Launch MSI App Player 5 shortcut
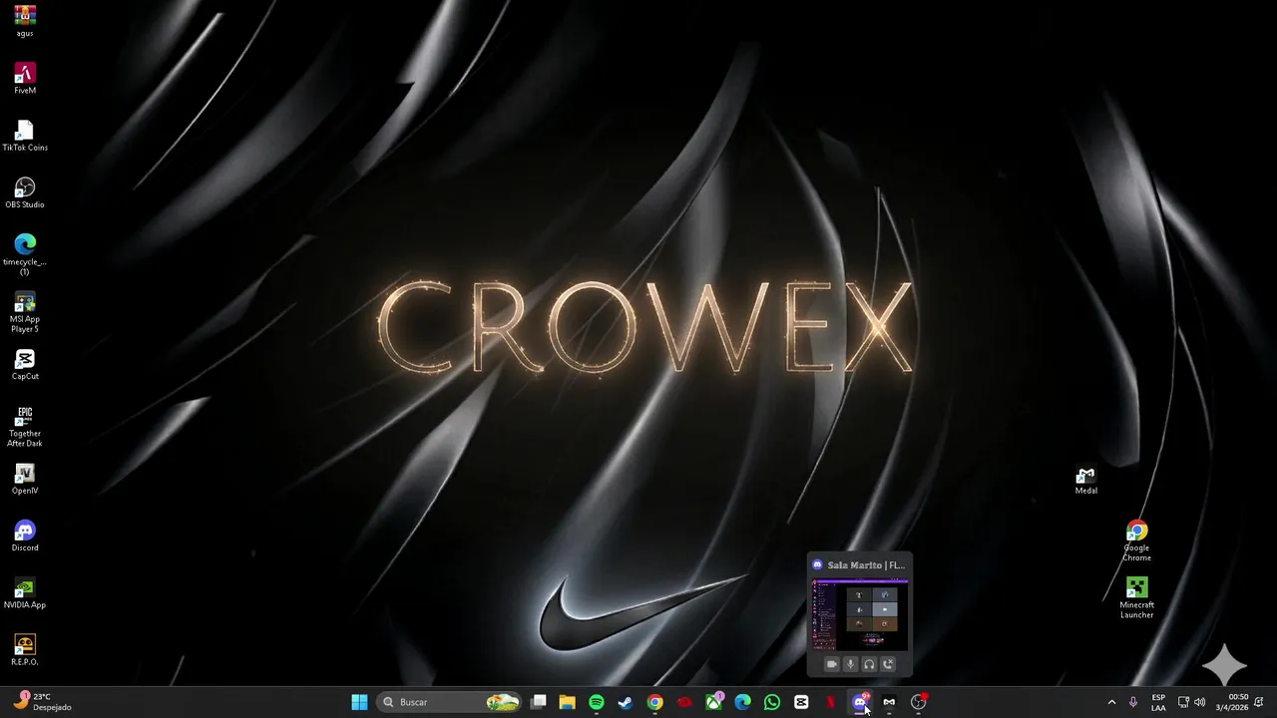 [x=25, y=312]
